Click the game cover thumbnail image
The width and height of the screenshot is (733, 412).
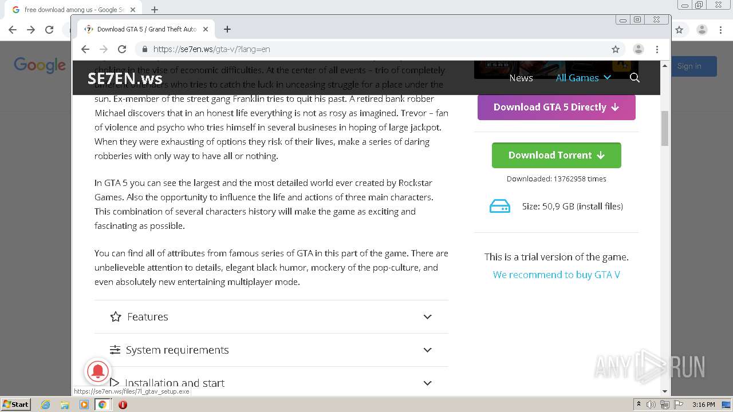[556, 69]
